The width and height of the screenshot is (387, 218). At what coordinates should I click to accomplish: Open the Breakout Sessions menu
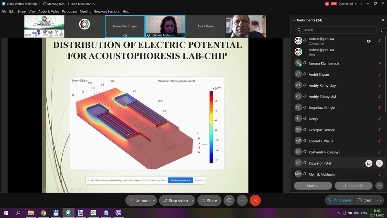pos(107,11)
